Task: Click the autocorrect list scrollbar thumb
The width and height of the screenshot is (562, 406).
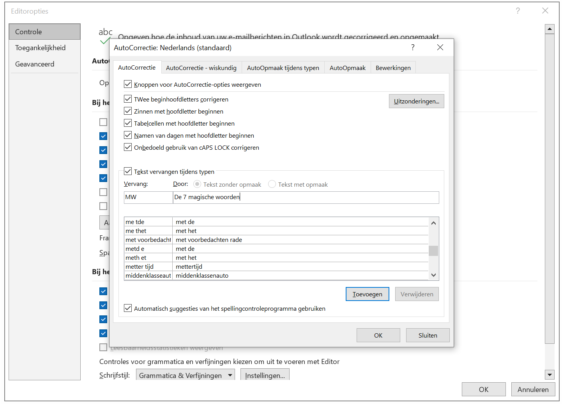Action: (433, 251)
